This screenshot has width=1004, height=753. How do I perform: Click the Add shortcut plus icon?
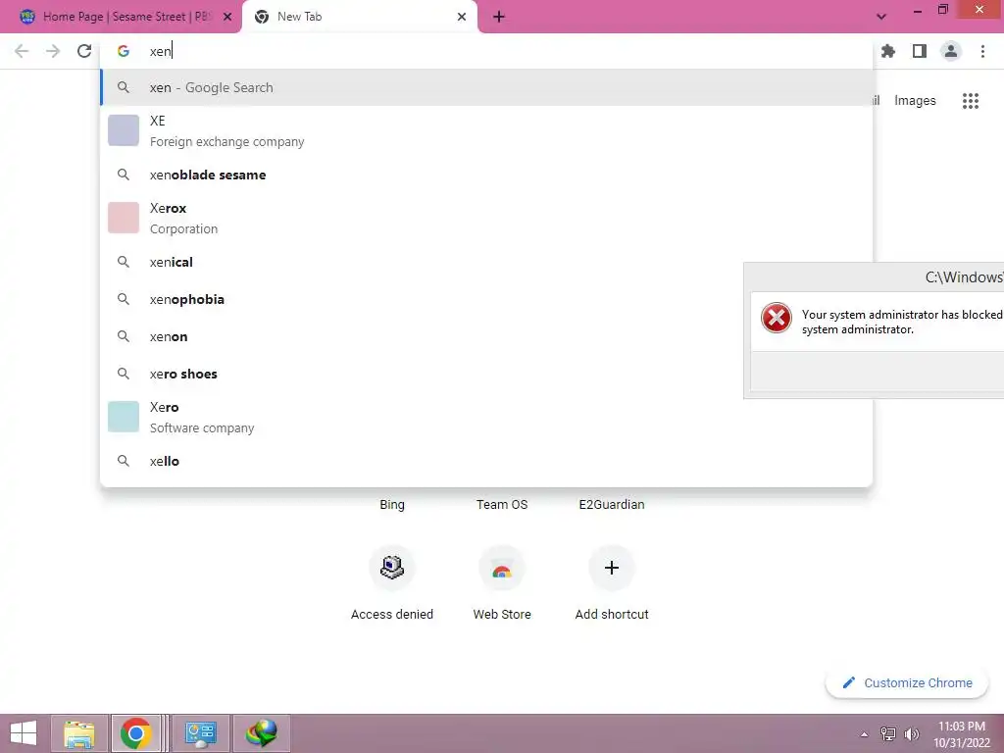[x=612, y=568]
